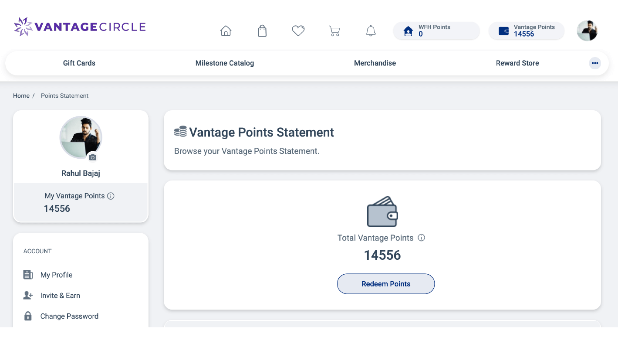This screenshot has height=347, width=618.
Task: Follow the Home breadcrumb link
Action: [x=21, y=95]
